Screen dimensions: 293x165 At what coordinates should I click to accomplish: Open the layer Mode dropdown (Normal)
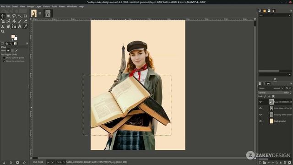pos(278,88)
